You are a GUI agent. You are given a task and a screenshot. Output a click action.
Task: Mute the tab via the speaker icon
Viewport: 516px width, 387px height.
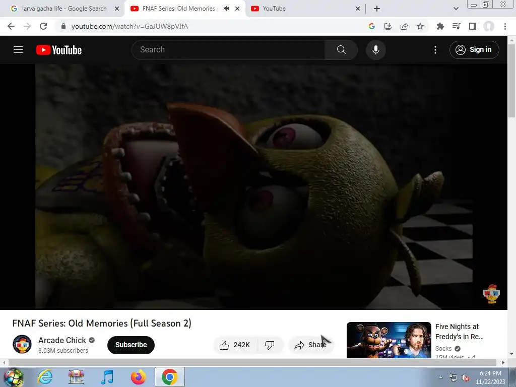(x=226, y=9)
